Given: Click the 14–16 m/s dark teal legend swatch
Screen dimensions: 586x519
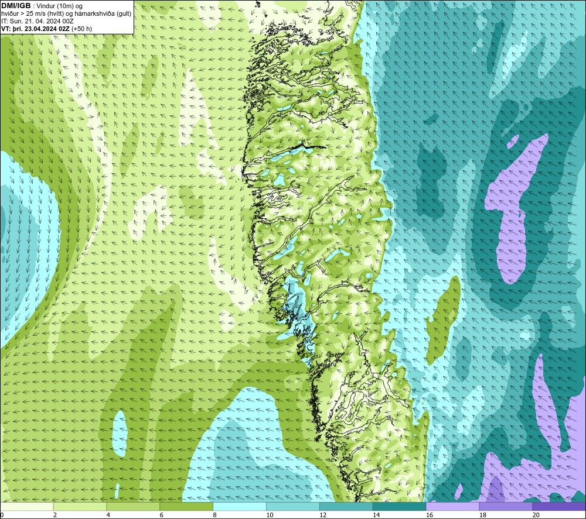Looking at the screenshot, I should (400, 506).
